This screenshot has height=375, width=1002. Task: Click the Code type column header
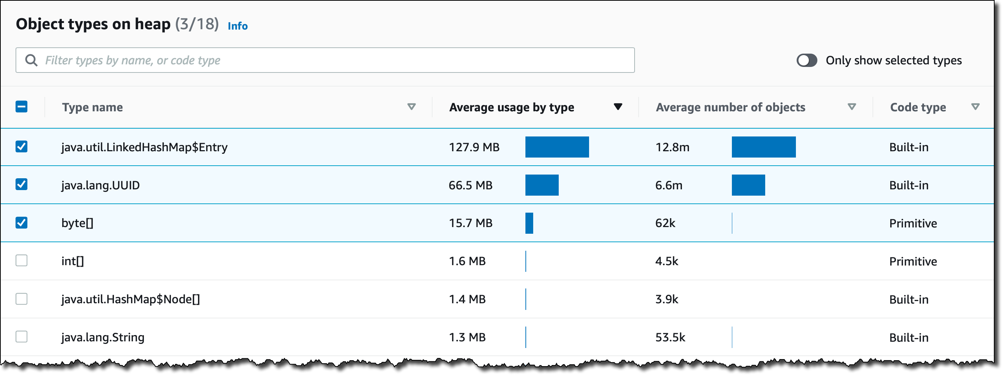918,107
